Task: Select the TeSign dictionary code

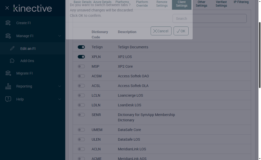Action: (97, 47)
